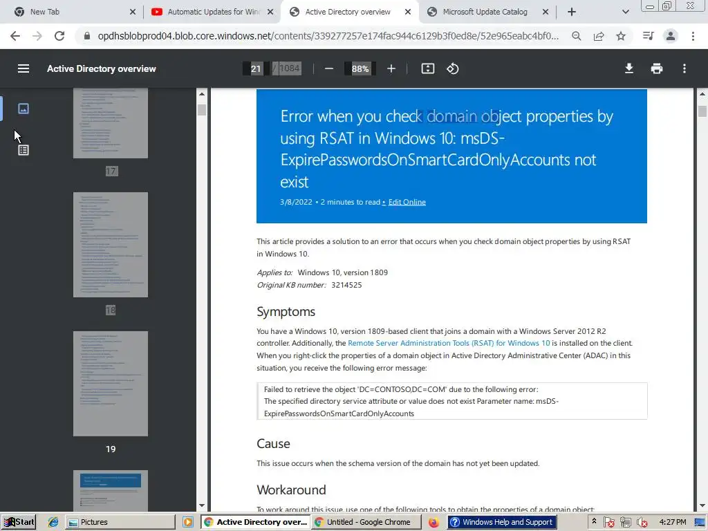
Task: Open a new browser tab
Action: [572, 12]
